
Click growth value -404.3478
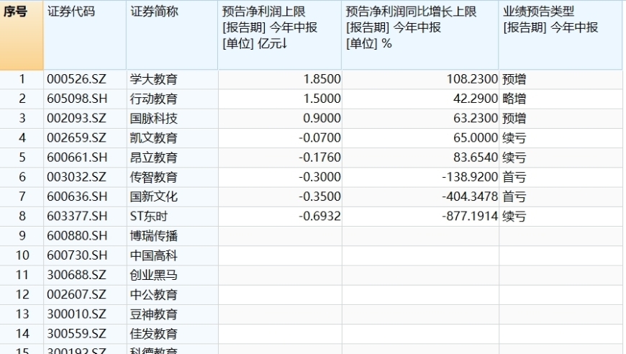click(x=470, y=196)
